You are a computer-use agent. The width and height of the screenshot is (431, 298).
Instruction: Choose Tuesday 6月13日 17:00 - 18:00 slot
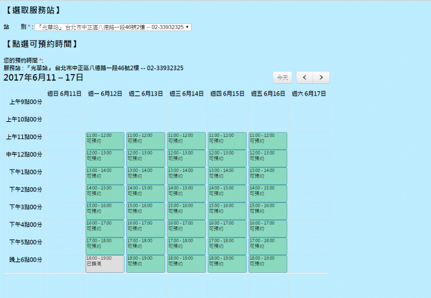(x=145, y=246)
